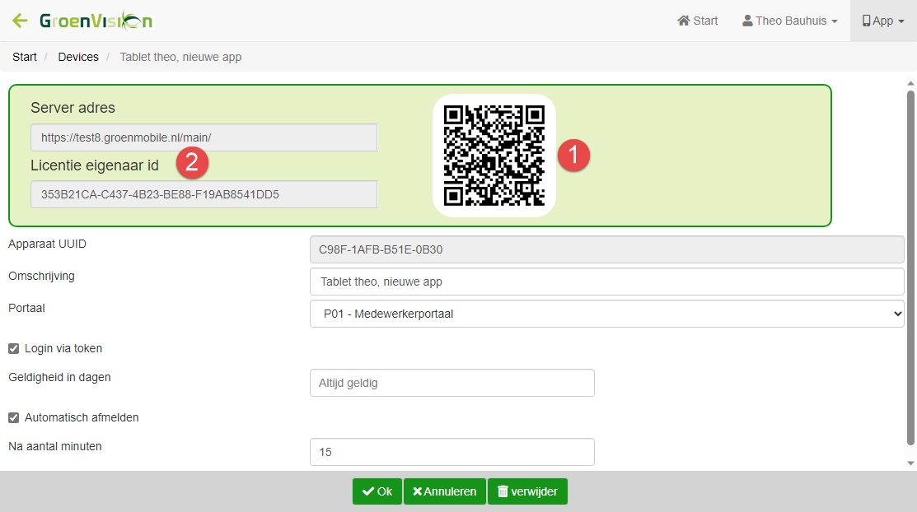Click red marker number 2
Viewport: 917px width, 512px height.
click(192, 163)
